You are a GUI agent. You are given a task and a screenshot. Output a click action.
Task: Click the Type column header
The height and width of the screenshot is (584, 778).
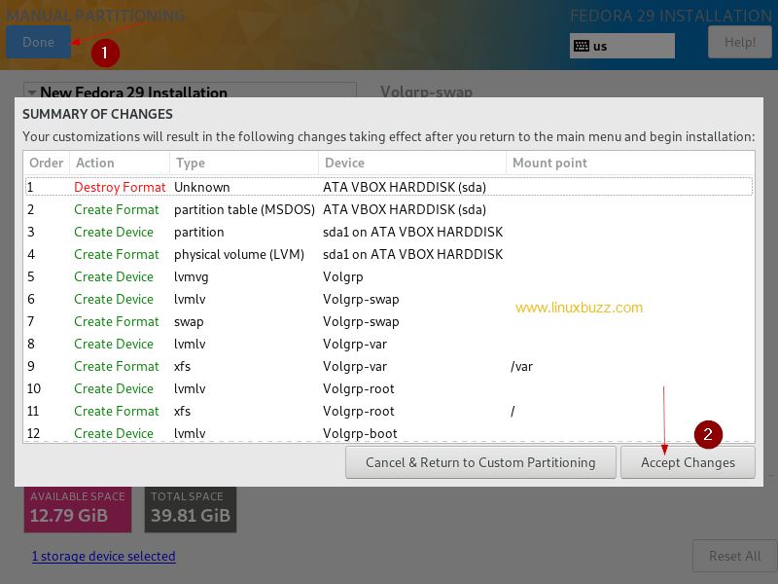click(244, 163)
